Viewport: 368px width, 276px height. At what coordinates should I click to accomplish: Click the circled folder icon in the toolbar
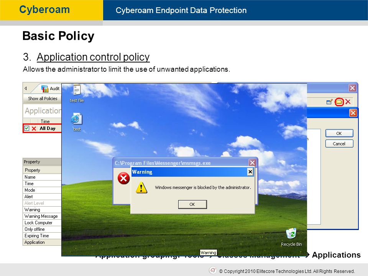click(339, 102)
